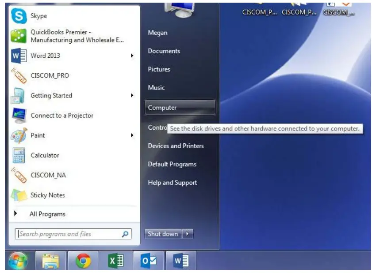
Task: Click the 'Calculator' label
Action: coord(45,155)
